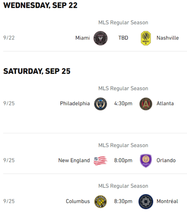187x213 pixels.
Task: Select the 8:30pm match time
Action: tap(123, 201)
